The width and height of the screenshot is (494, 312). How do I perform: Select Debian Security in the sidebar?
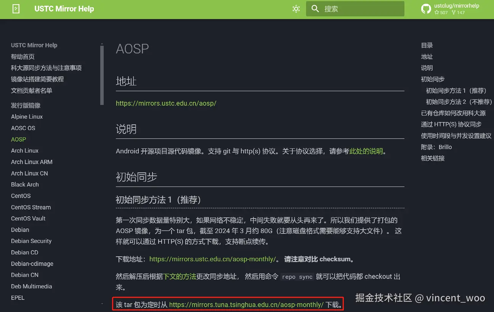tap(31, 241)
